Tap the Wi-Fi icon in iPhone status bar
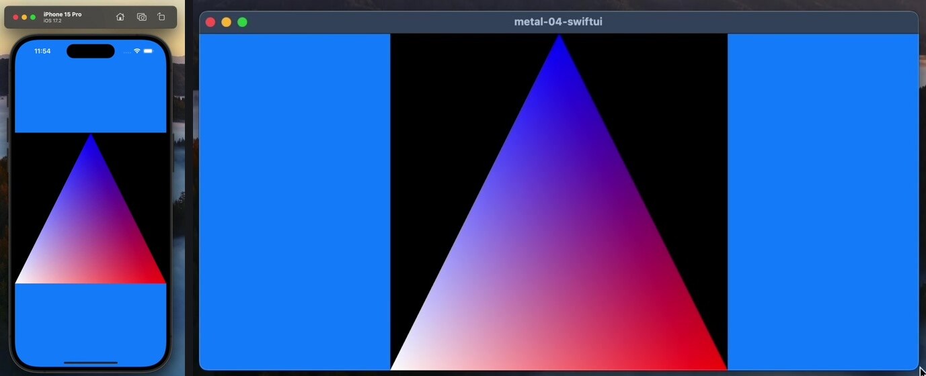 click(137, 51)
